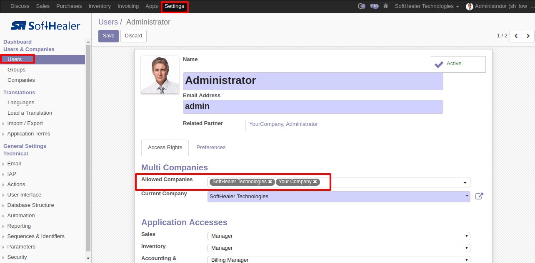Expand Sequences & Identifiers section
The image size is (535, 263).
click(36, 236)
